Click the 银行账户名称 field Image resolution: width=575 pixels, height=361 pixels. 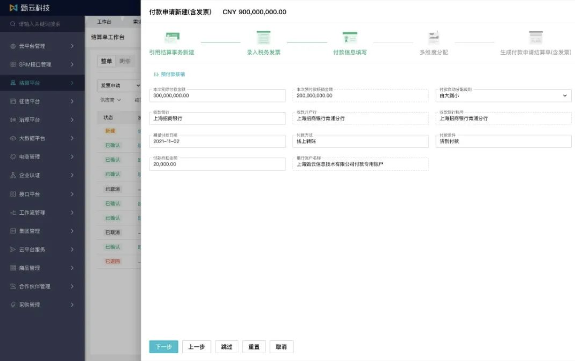360,164
